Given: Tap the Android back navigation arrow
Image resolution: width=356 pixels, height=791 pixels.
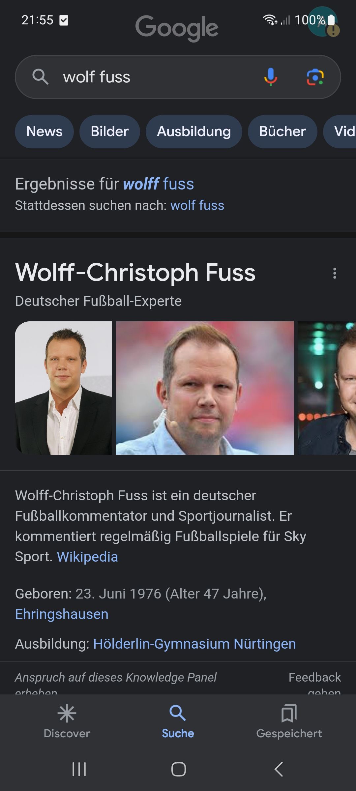Looking at the screenshot, I should point(279,769).
